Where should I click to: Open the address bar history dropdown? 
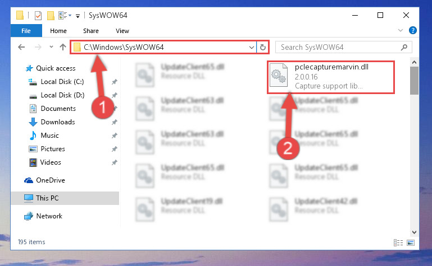251,47
